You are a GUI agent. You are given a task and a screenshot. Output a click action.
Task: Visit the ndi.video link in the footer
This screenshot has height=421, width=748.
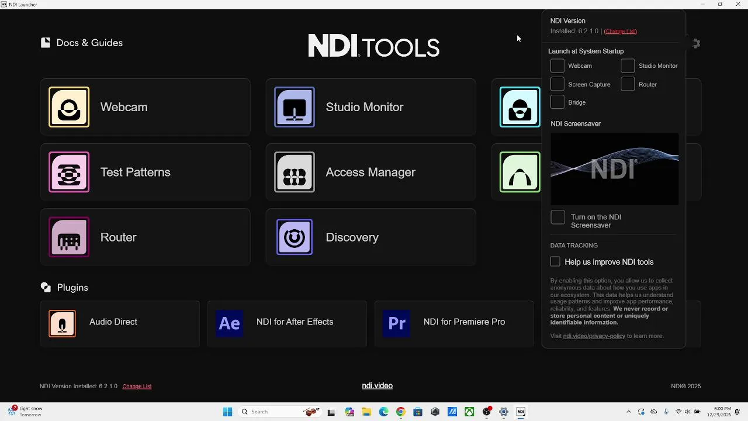[x=377, y=385]
